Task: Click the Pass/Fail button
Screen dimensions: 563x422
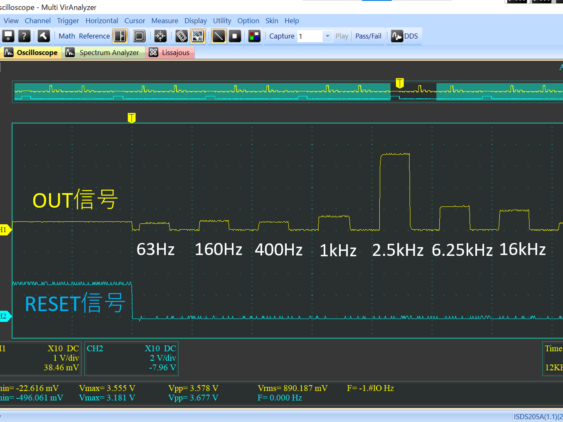Action: pyautogui.click(x=368, y=36)
